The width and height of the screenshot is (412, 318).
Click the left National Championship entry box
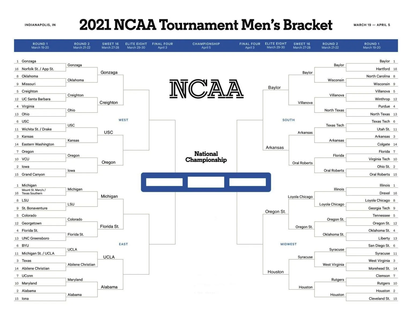coord(164,182)
